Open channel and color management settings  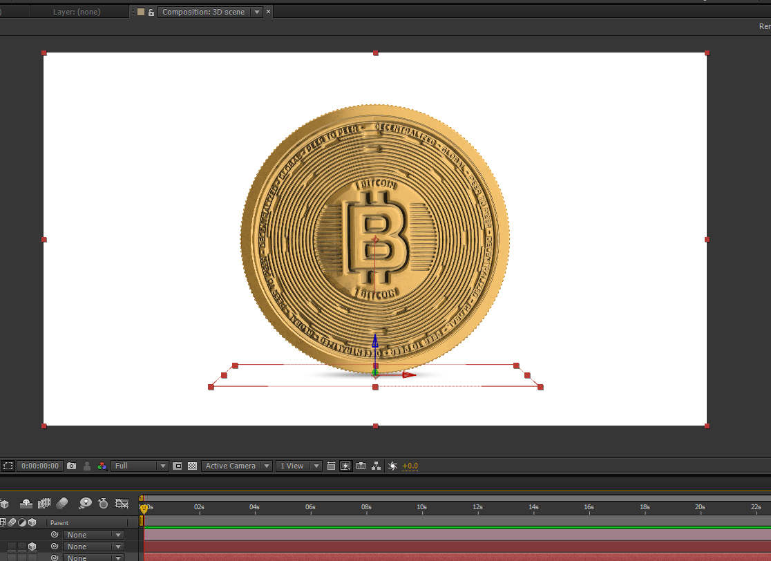[102, 466]
